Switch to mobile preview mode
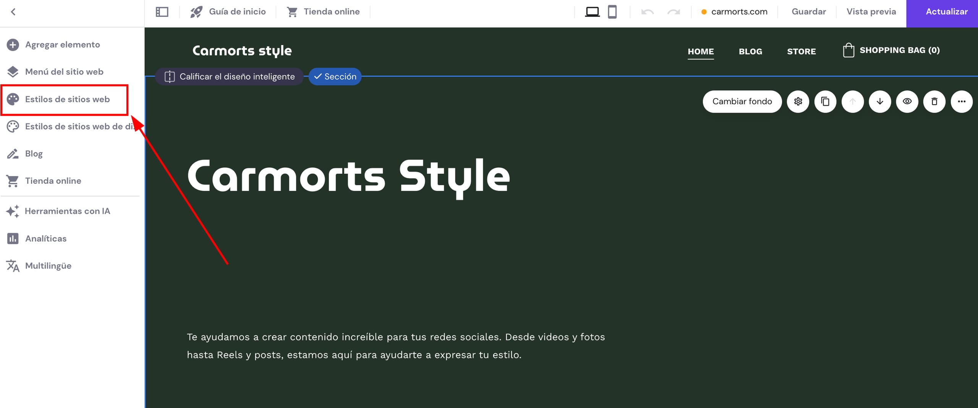This screenshot has height=408, width=978. coord(612,12)
